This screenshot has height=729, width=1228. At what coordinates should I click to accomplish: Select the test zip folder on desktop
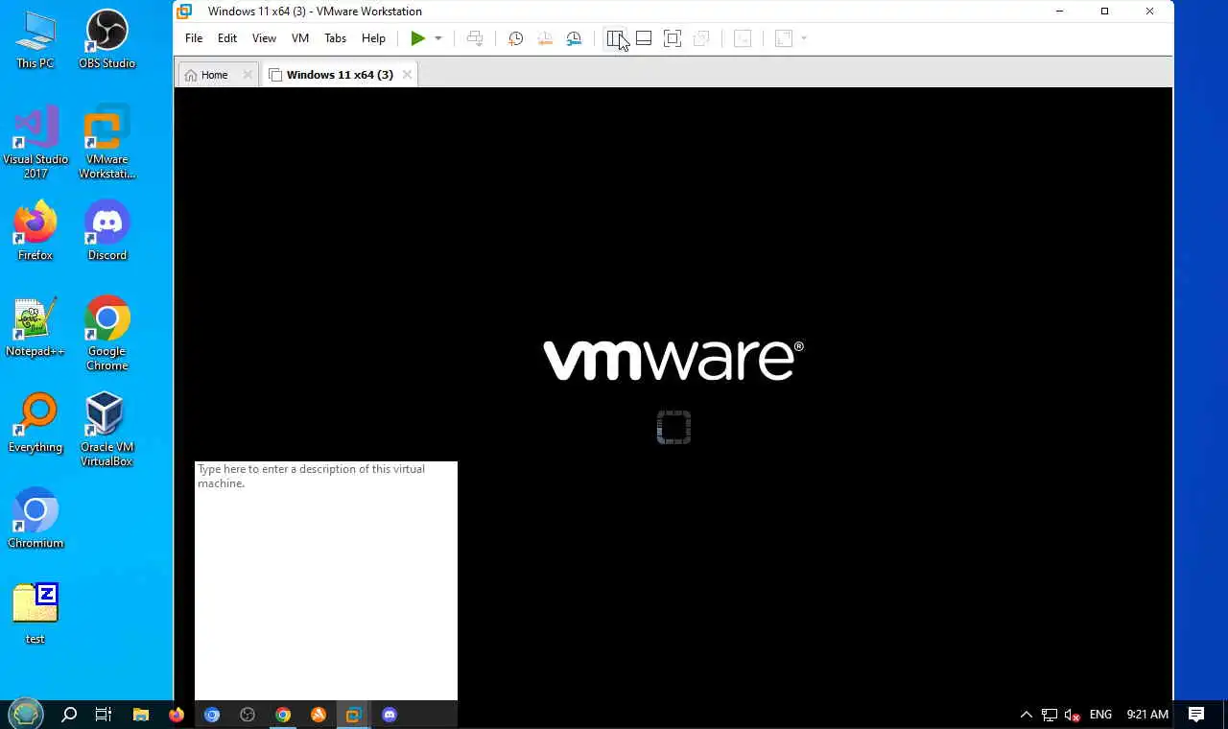tap(35, 615)
